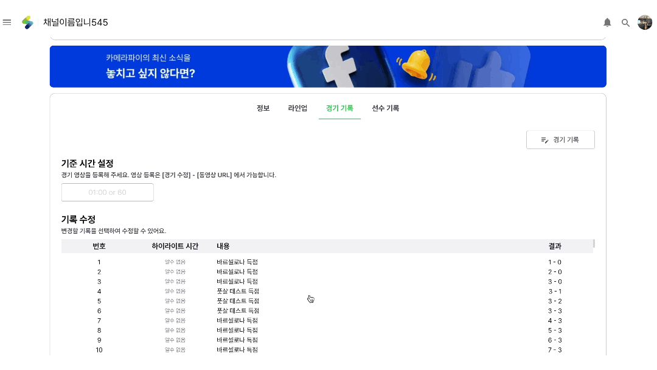Screen dimensions: 657x370
Task: Open the channel name 채널이름입니545
Action: [75, 22]
